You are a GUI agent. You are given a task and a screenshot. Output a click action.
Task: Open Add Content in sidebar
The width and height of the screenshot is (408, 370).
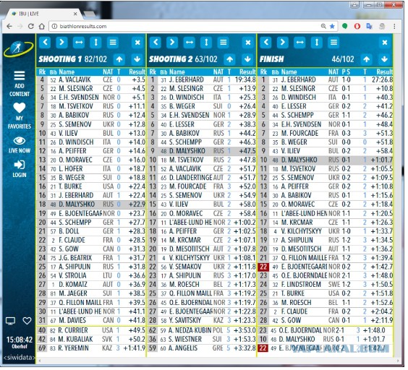coord(20,84)
